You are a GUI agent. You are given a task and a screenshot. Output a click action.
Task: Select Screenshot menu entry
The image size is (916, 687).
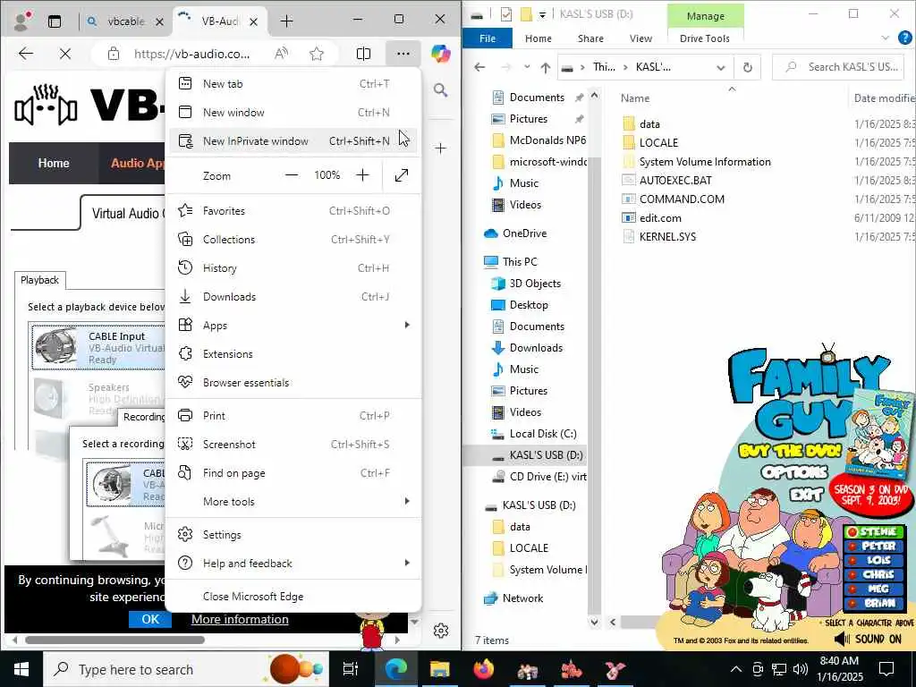(293, 445)
